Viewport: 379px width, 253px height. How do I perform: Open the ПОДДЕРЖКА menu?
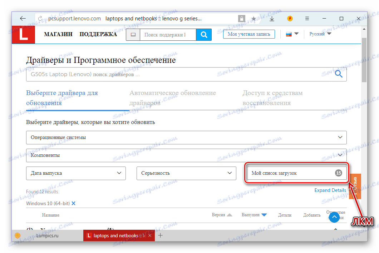(x=99, y=34)
